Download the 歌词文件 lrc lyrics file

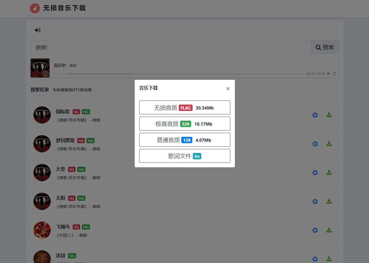click(184, 156)
